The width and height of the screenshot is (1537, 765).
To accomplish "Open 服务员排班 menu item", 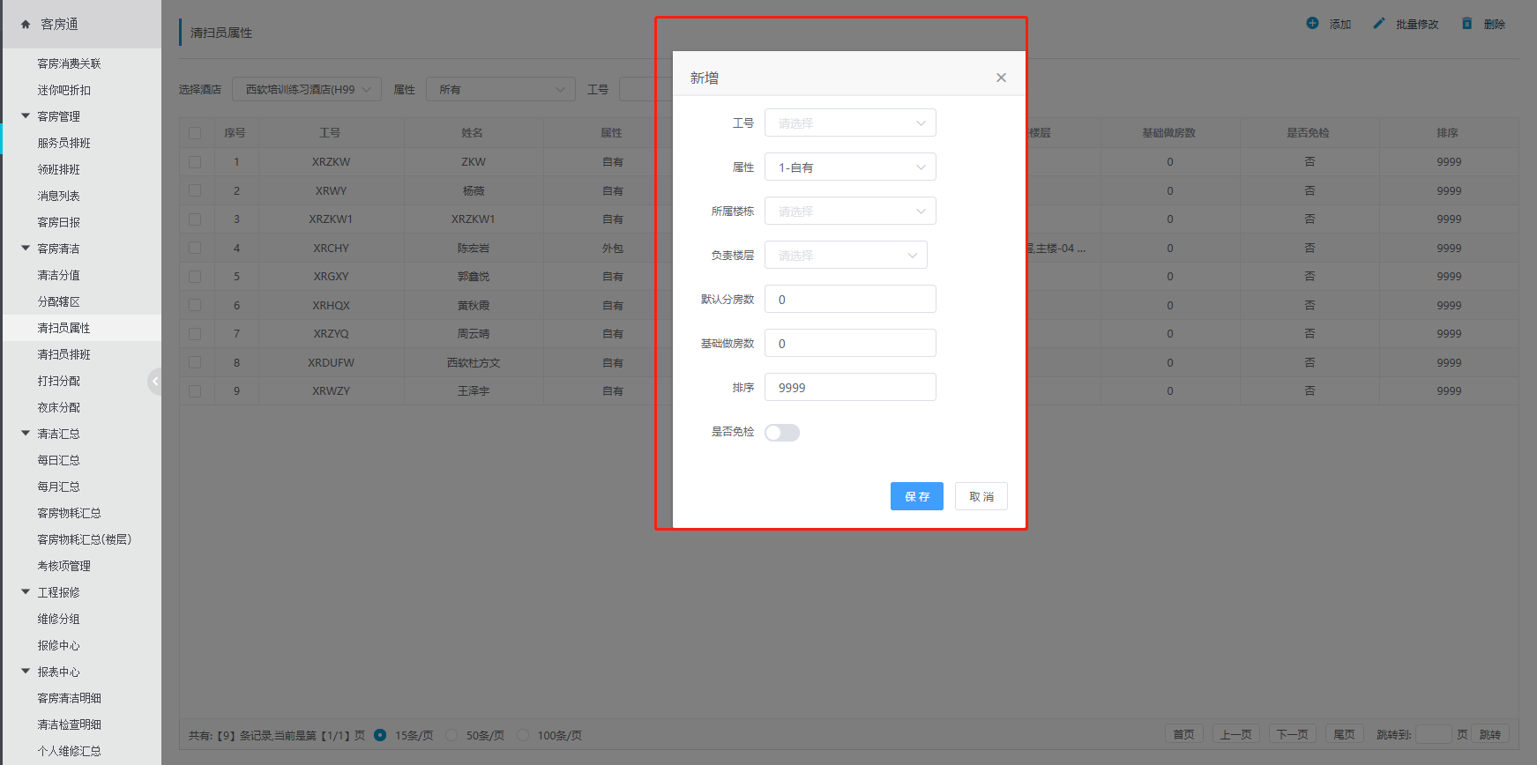I will pos(63,143).
